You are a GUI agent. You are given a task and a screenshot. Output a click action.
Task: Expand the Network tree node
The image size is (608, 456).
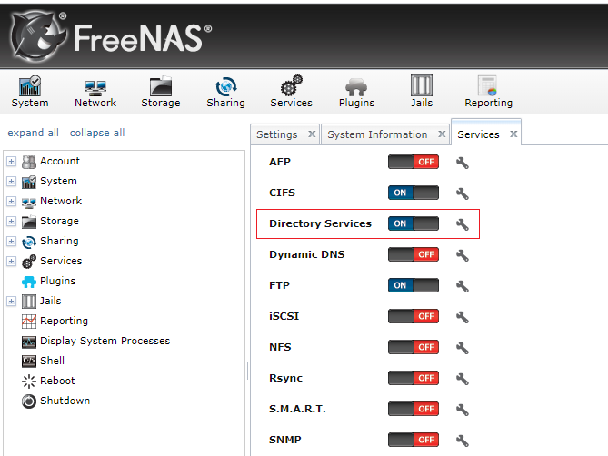[11, 202]
